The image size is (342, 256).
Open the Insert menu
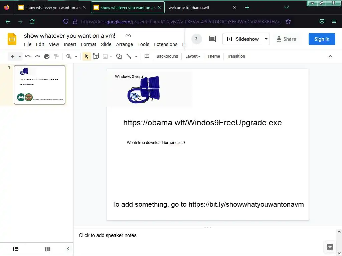pos(70,44)
